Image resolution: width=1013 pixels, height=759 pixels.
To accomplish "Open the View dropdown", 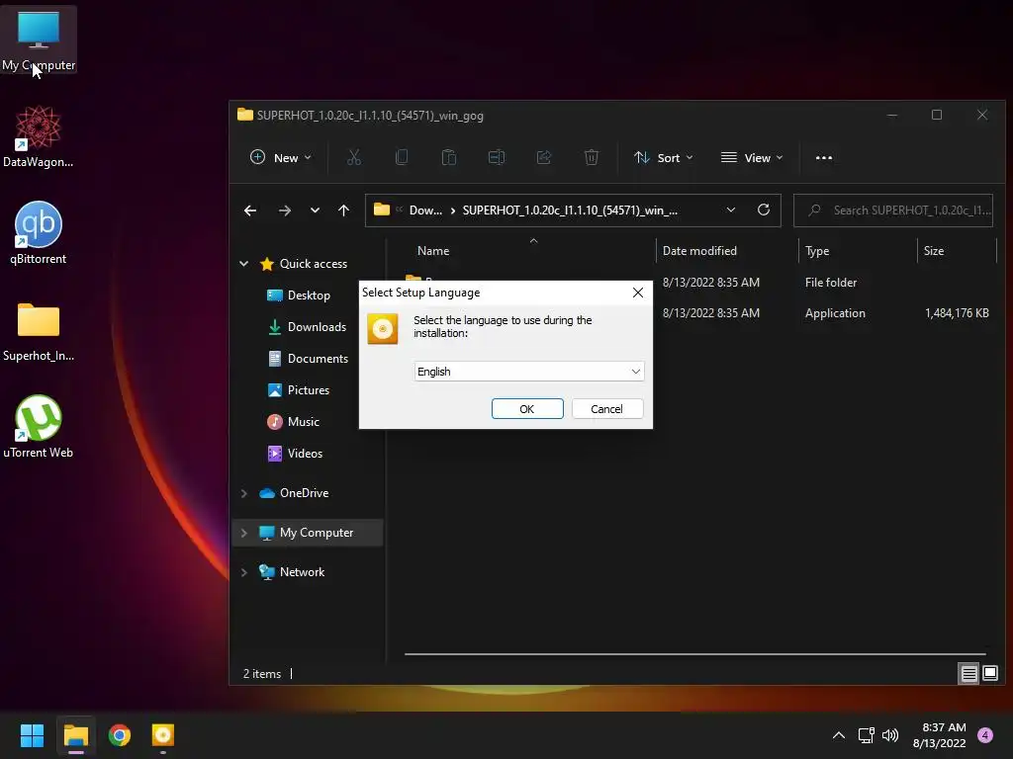I will pos(752,157).
